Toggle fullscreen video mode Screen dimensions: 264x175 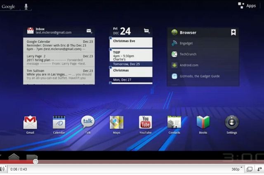pos(259,169)
